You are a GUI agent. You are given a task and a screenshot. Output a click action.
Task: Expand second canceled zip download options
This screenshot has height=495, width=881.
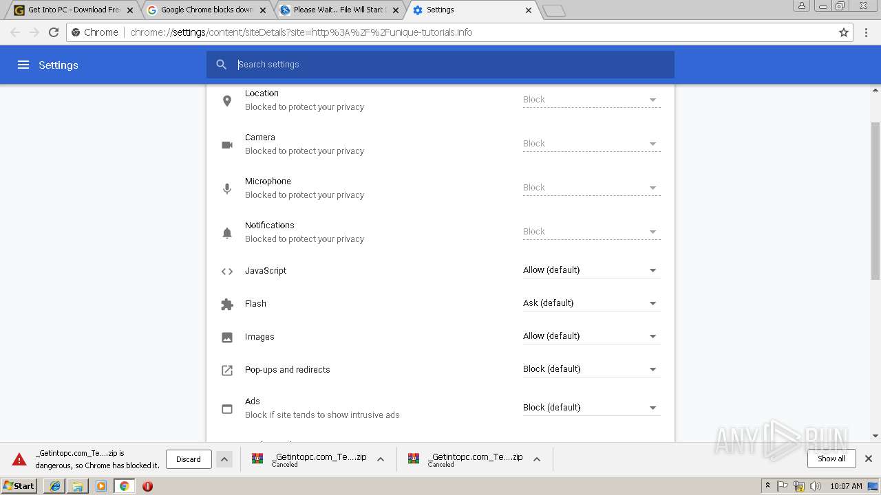537,459
